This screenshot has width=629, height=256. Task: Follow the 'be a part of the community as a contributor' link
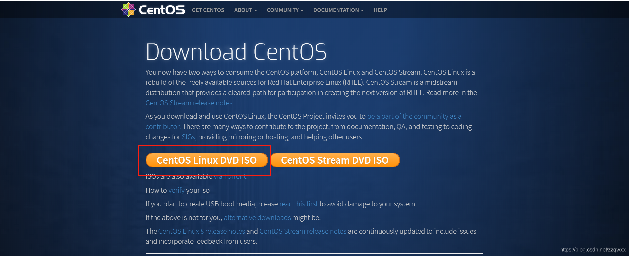point(414,116)
